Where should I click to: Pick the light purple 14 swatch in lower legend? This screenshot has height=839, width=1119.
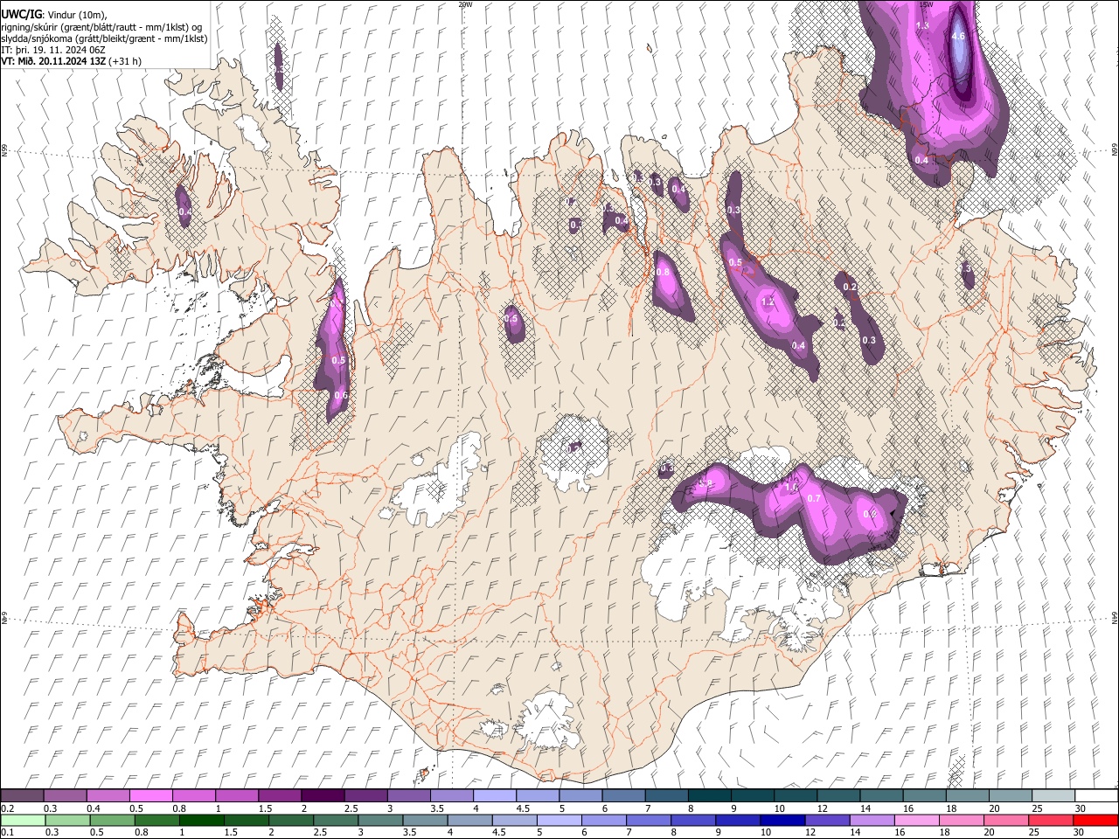point(872,820)
